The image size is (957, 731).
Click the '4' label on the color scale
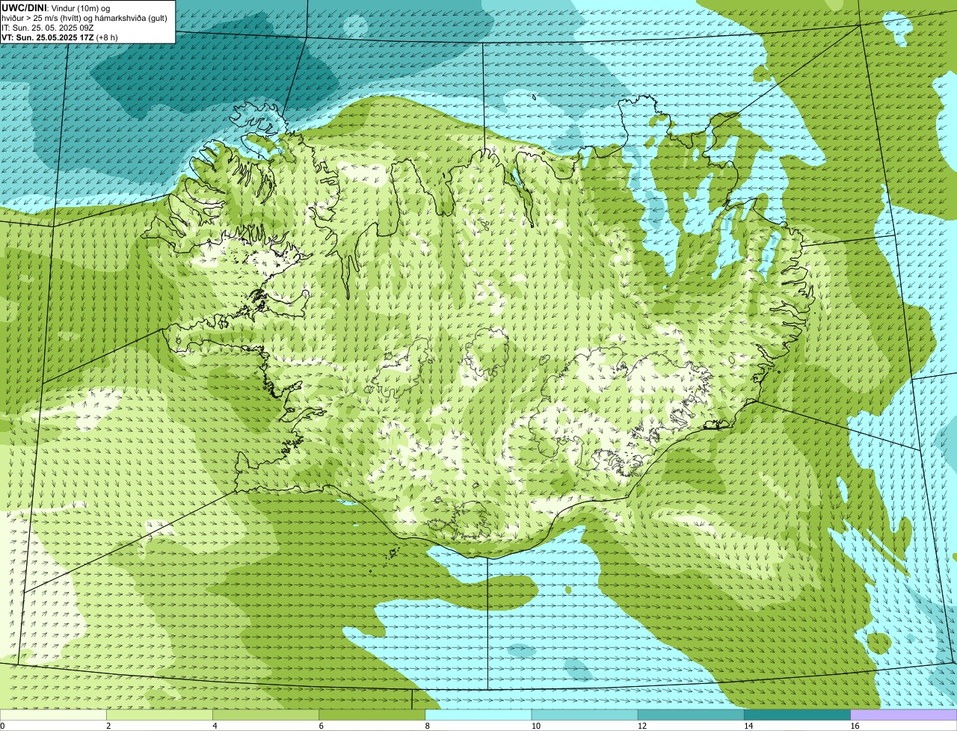tap(215, 726)
